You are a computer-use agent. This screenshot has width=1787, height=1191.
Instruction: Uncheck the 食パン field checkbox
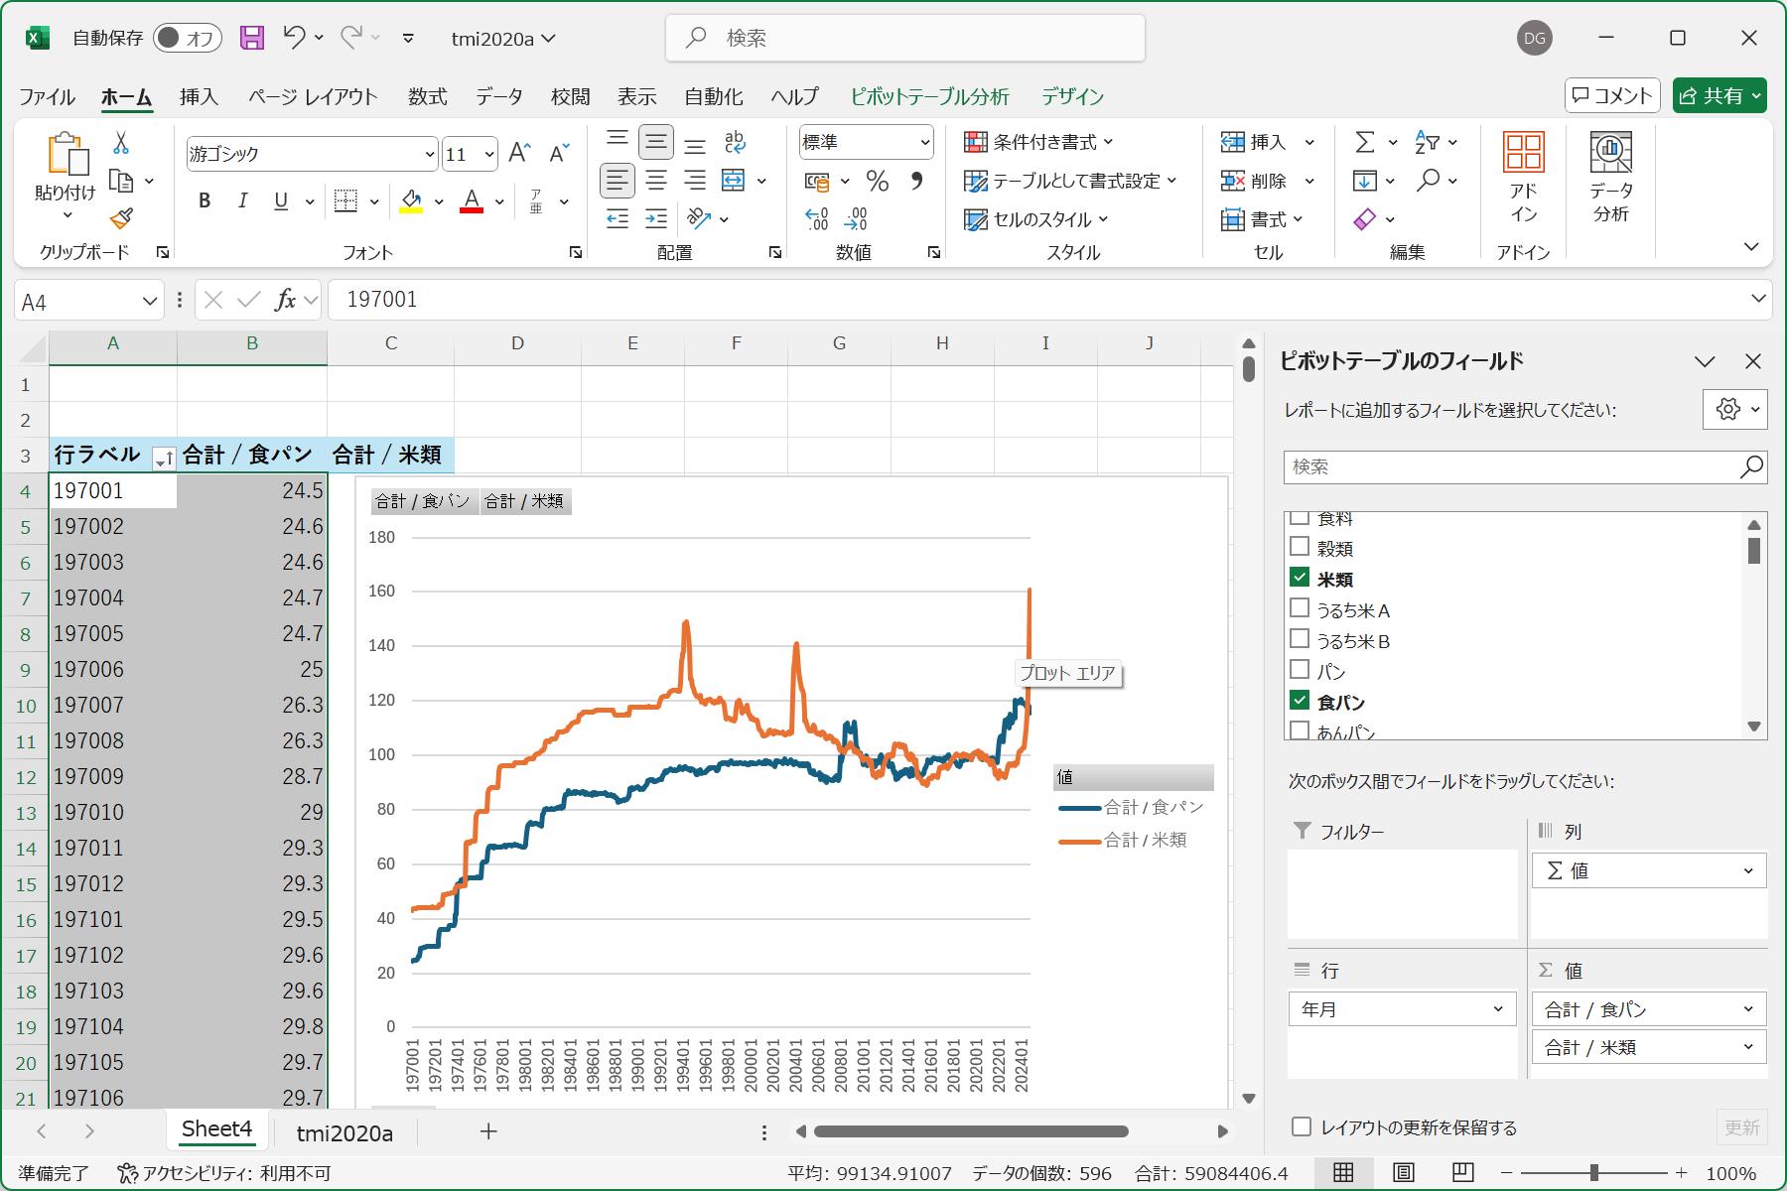pos(1300,701)
